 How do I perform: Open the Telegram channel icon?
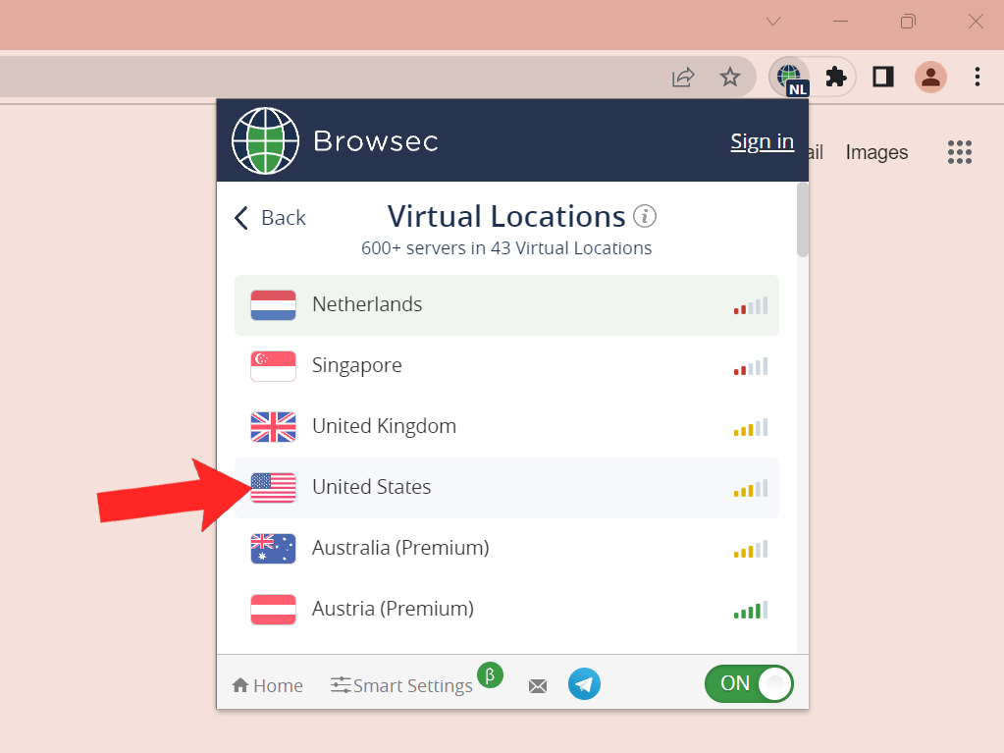tap(584, 684)
